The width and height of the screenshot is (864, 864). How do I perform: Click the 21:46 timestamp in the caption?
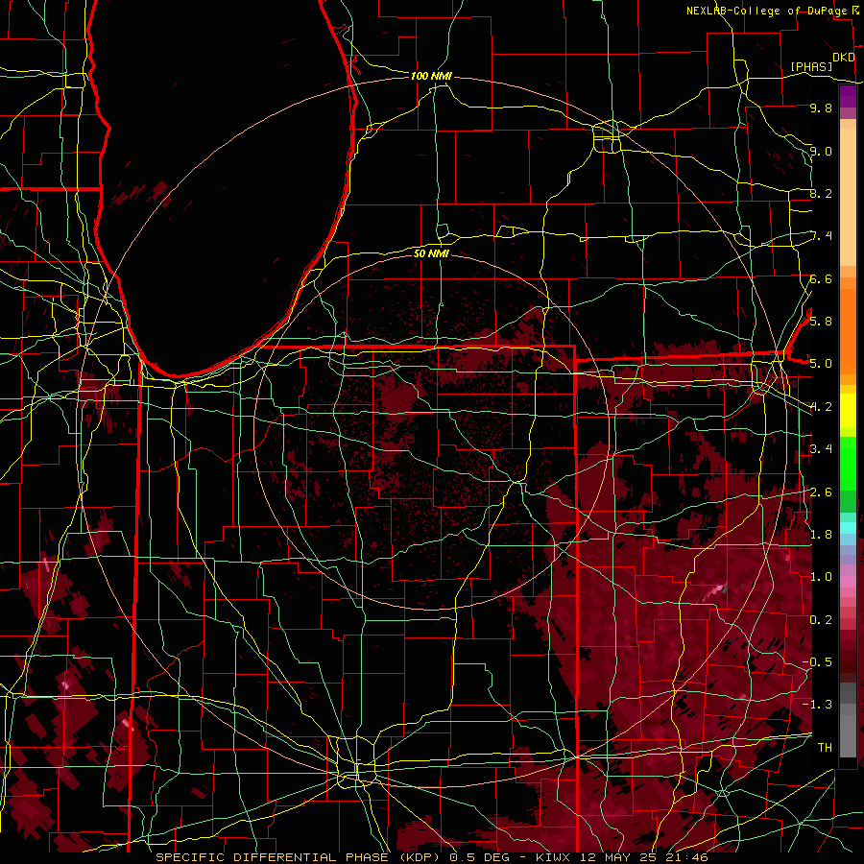(686, 857)
